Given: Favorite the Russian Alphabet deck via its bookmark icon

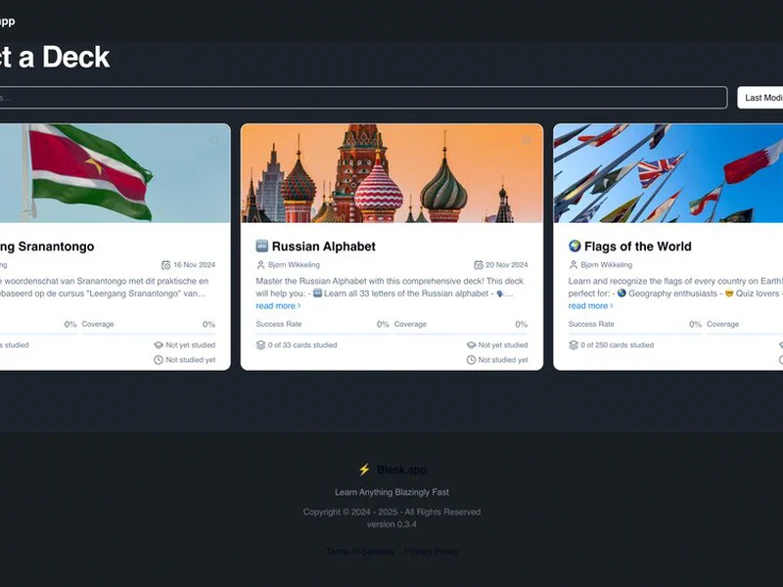Looking at the screenshot, I should click(x=526, y=140).
